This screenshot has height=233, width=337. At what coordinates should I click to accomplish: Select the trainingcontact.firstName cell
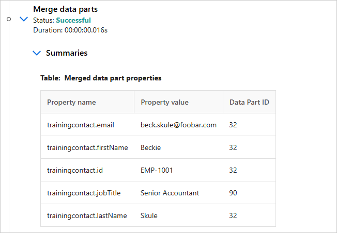pyautogui.click(x=87, y=147)
